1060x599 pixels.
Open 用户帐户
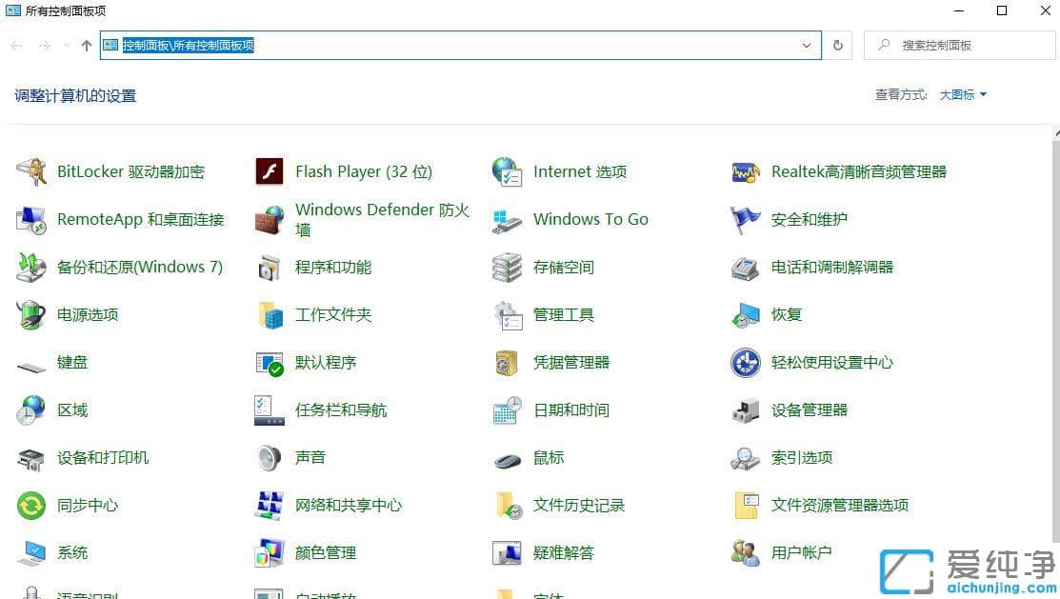801,552
